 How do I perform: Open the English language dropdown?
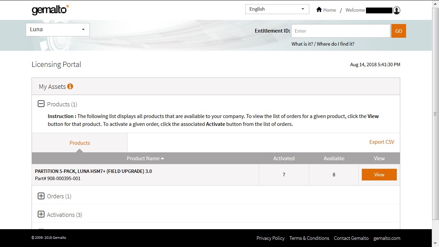[x=277, y=9]
